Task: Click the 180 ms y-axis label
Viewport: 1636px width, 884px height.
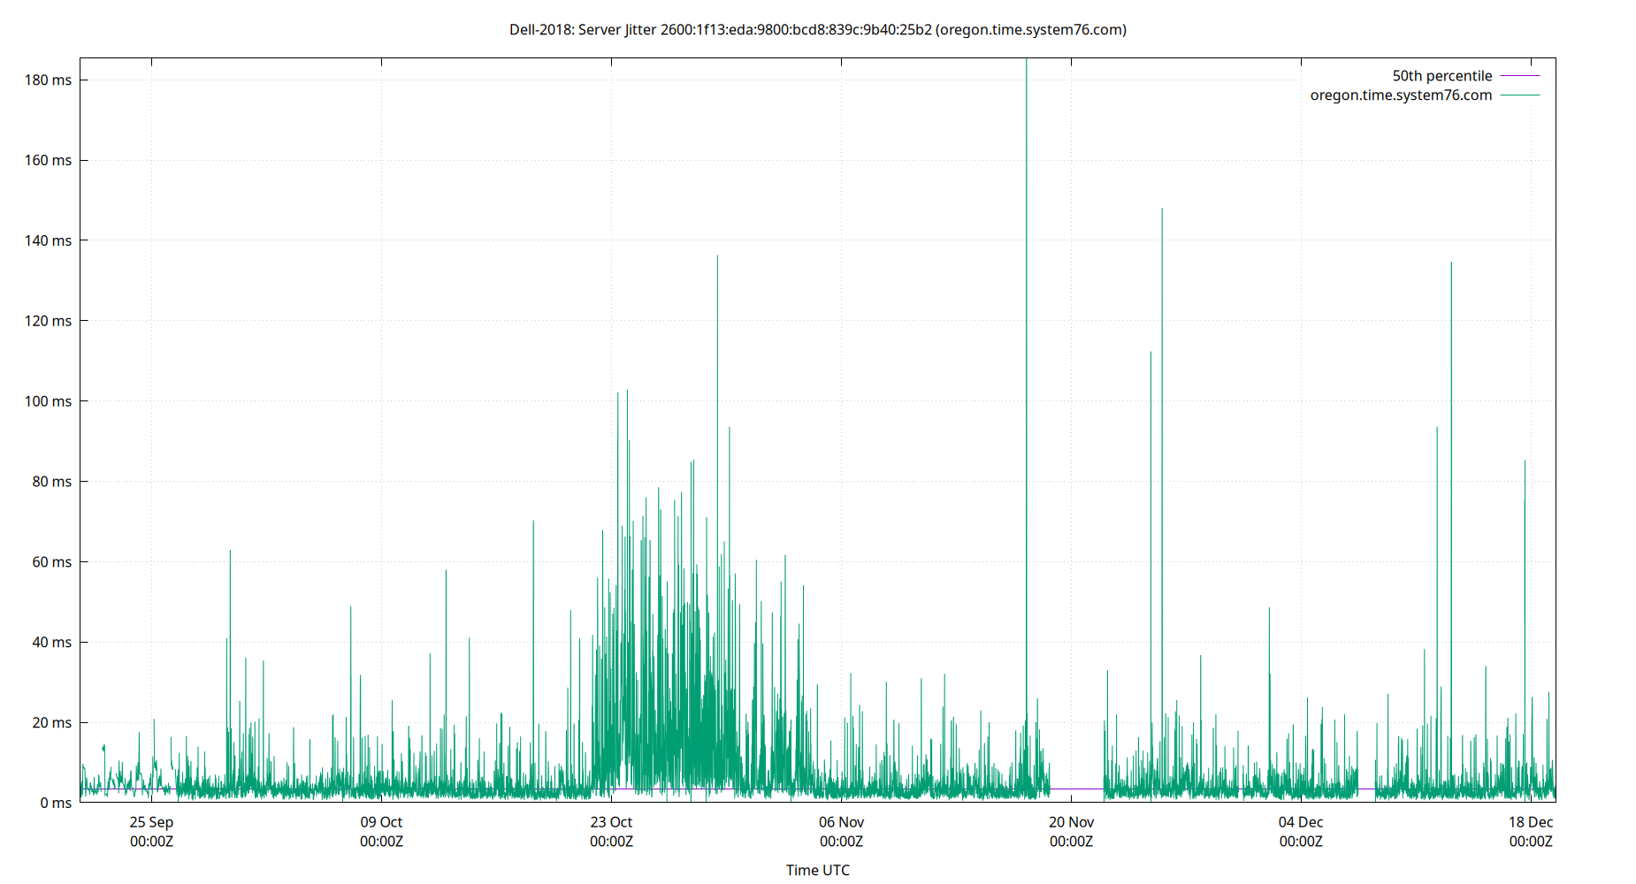Action: click(x=50, y=80)
